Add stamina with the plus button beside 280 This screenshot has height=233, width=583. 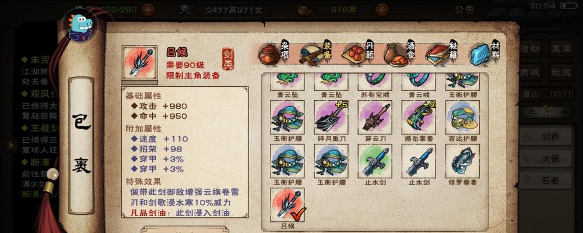[147, 10]
